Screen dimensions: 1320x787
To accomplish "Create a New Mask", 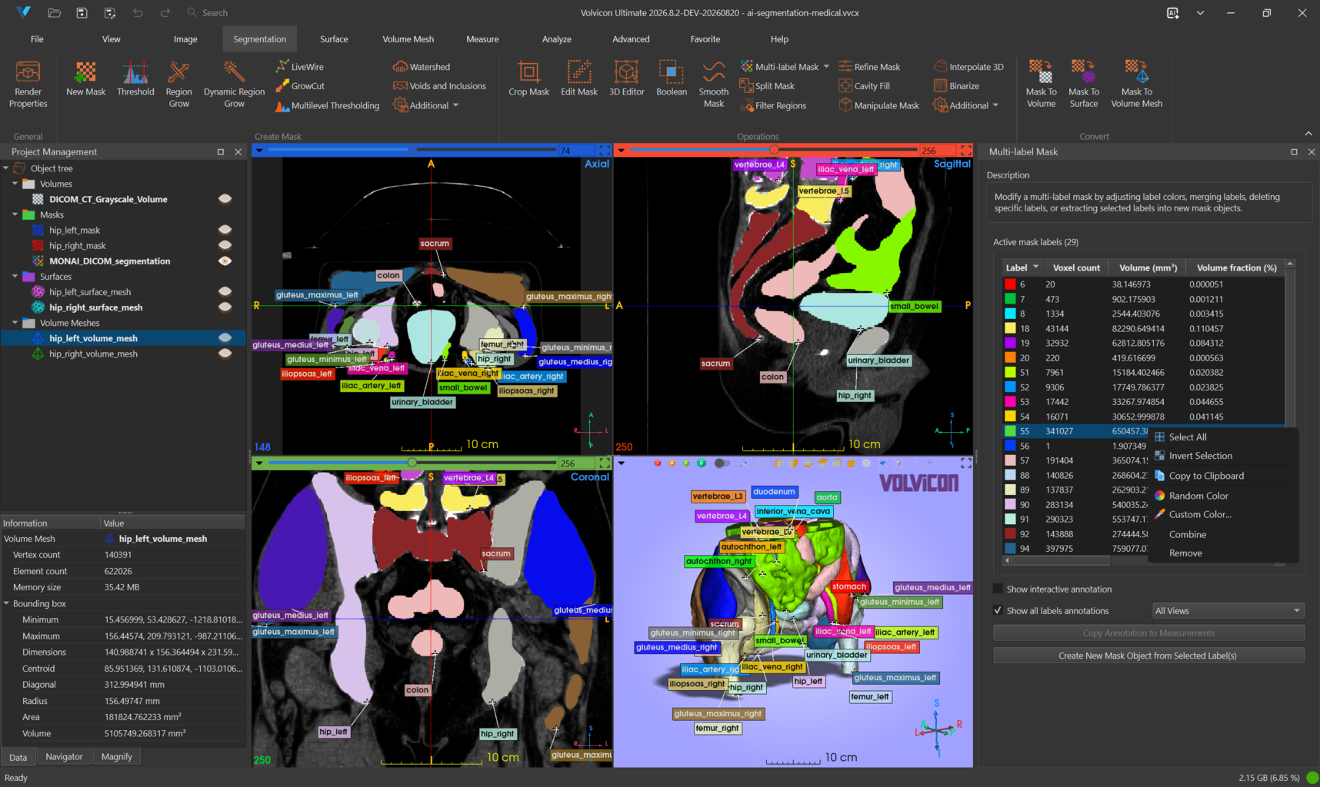I will (x=85, y=79).
